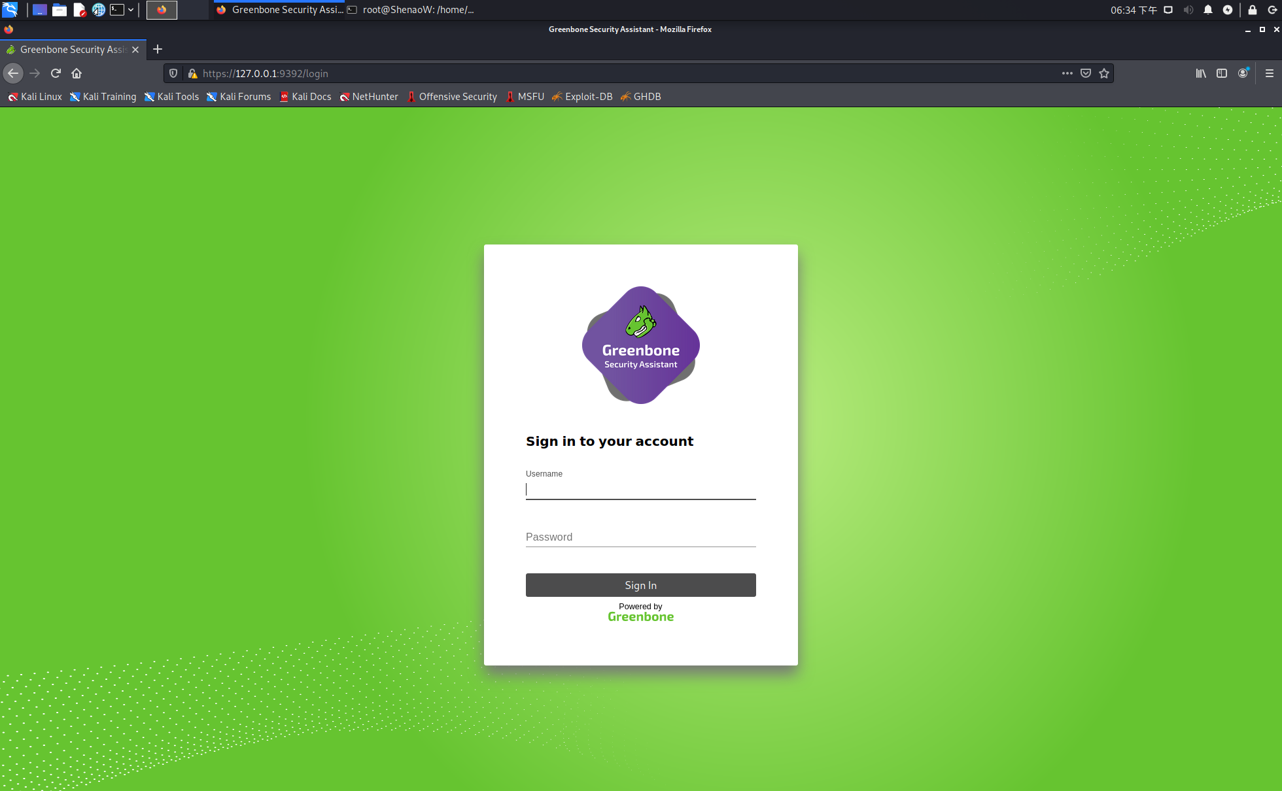The width and height of the screenshot is (1282, 791).
Task: Switch to root@ShenaoW terminal window in taskbar
Action: (410, 10)
